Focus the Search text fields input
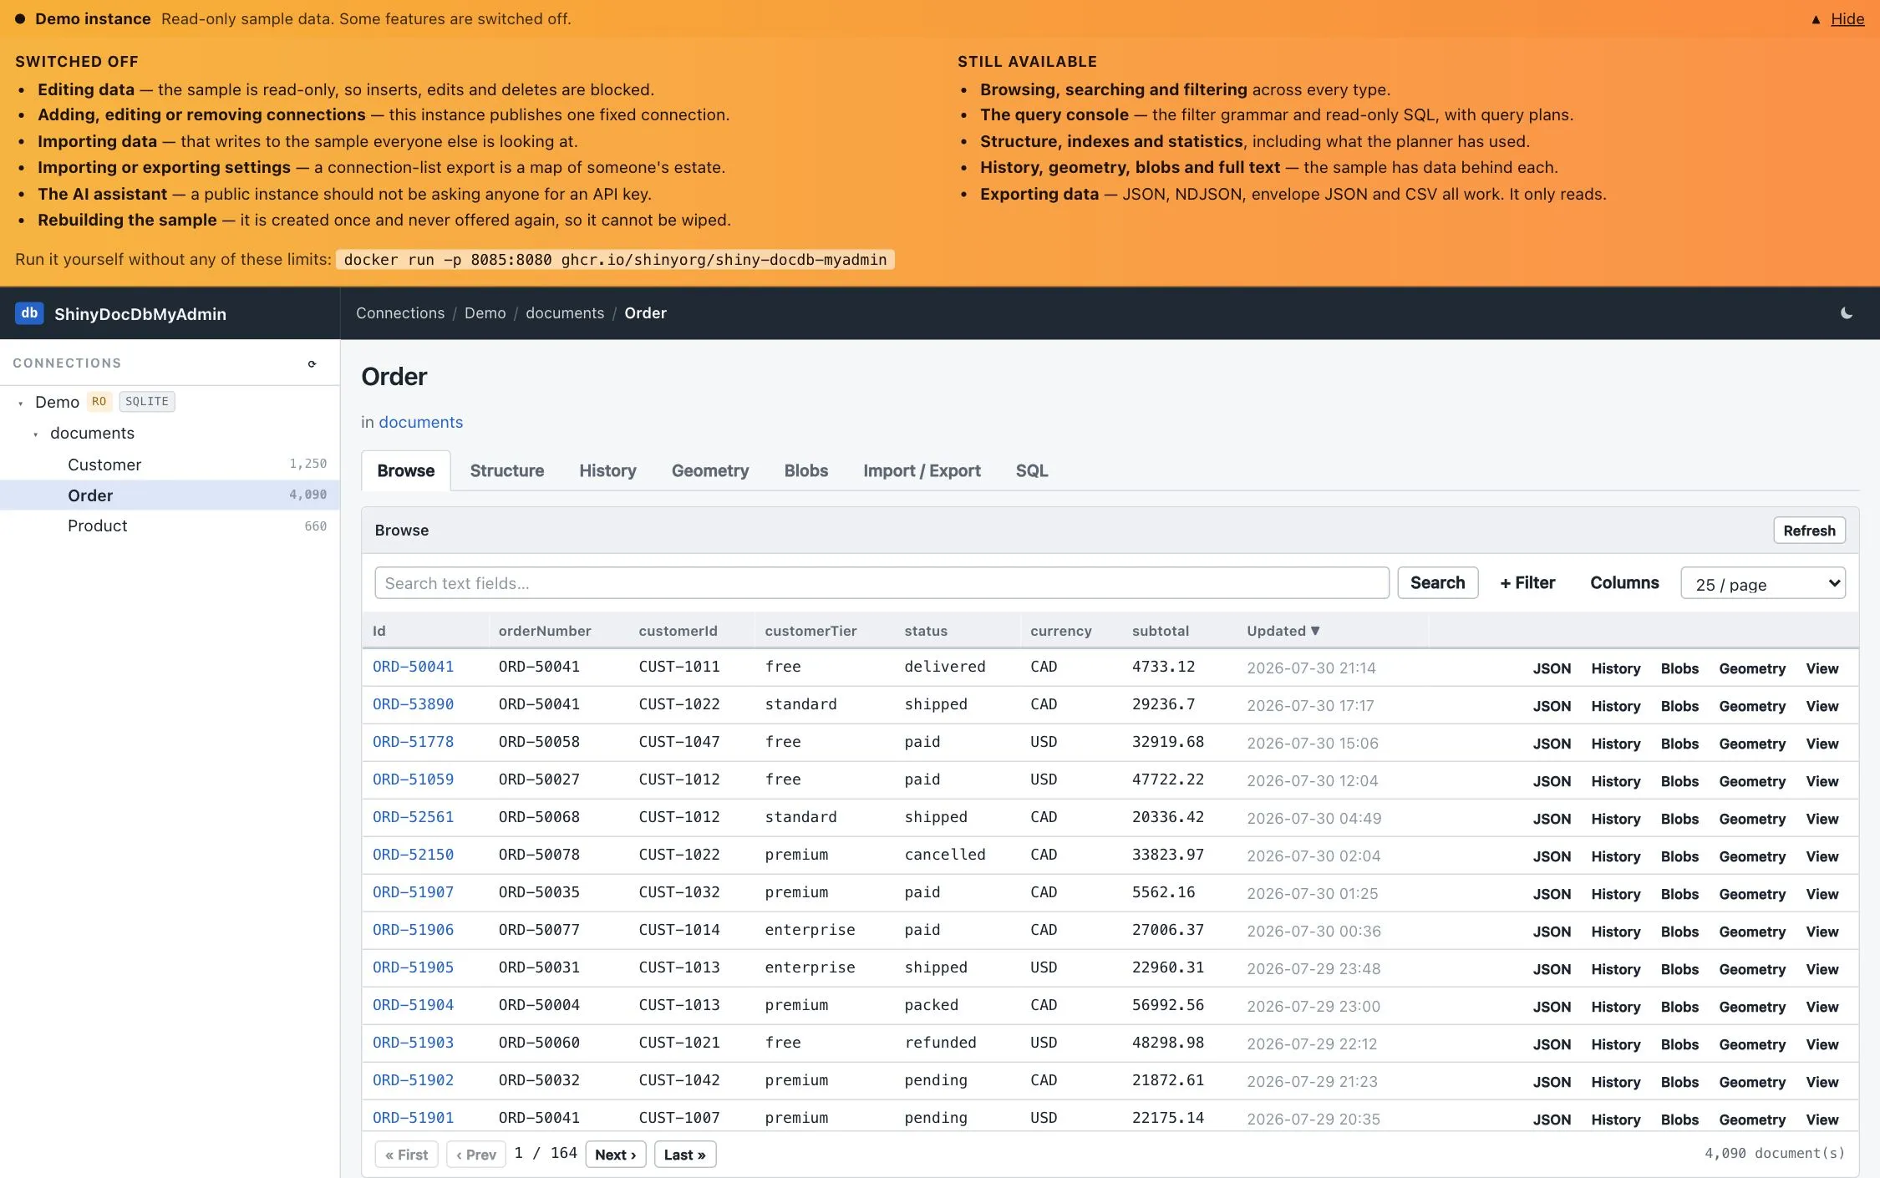This screenshot has width=1880, height=1178. [882, 583]
